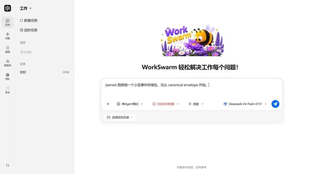Image resolution: width=309 pixels, height=174 pixels.
Task: Click the WorkSwarm app logo icon
Action: pos(7,8)
